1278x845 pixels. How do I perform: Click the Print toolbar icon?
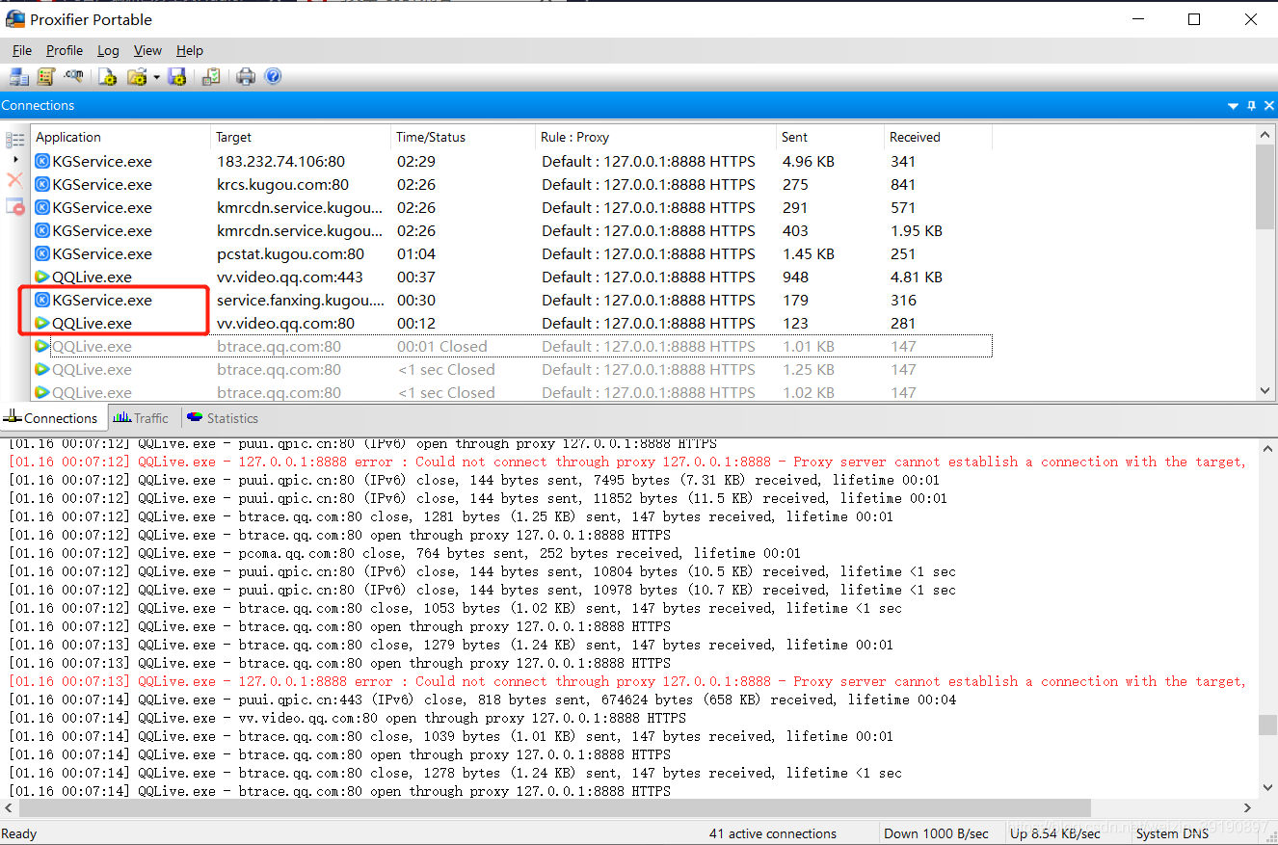click(246, 77)
